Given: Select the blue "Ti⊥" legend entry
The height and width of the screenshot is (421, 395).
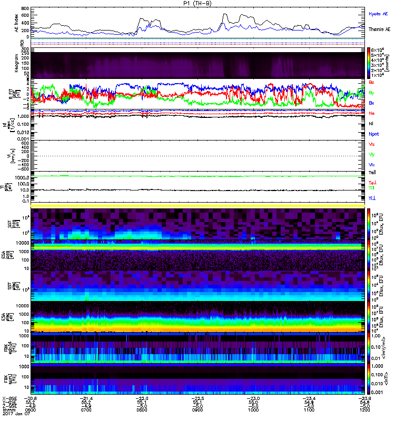Looking at the screenshot, I should pos(372,198).
